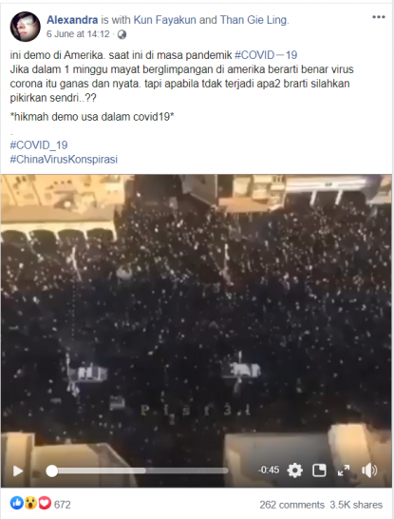Click the Love heart reaction icon
The image size is (394, 519).
tap(45, 503)
